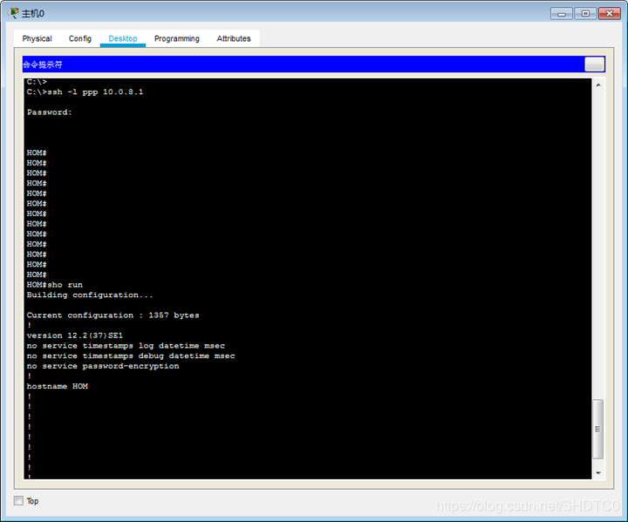The height and width of the screenshot is (522, 628).
Task: Click the 'hostname HOM' line
Action: pos(58,386)
